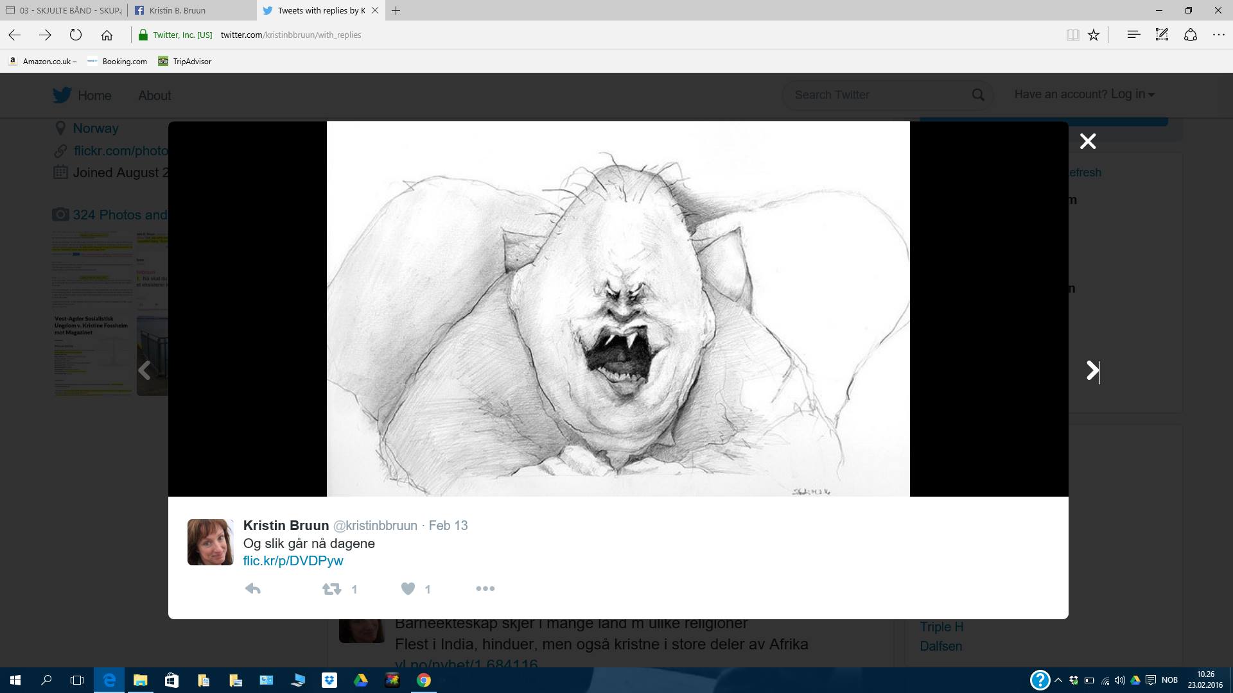Open the browser home page

pyautogui.click(x=107, y=35)
